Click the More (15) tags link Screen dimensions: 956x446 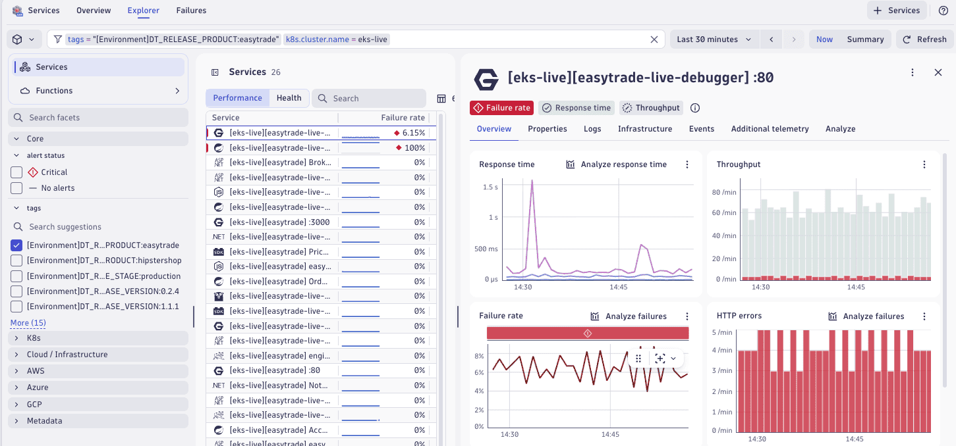point(28,323)
